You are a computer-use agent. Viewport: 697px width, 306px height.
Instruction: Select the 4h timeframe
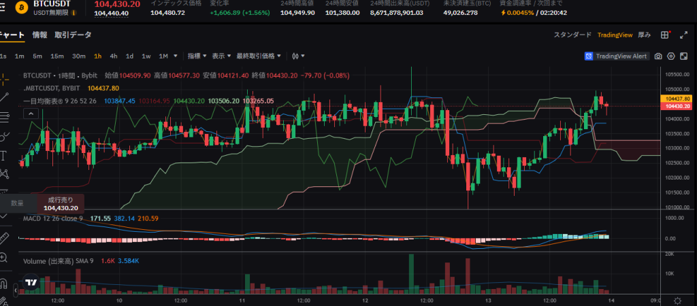pyautogui.click(x=114, y=56)
